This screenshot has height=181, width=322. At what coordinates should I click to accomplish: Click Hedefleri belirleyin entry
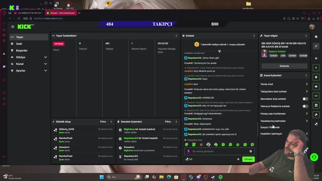coord(284,134)
